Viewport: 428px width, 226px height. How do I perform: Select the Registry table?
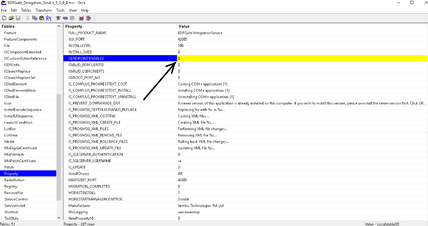(11, 187)
